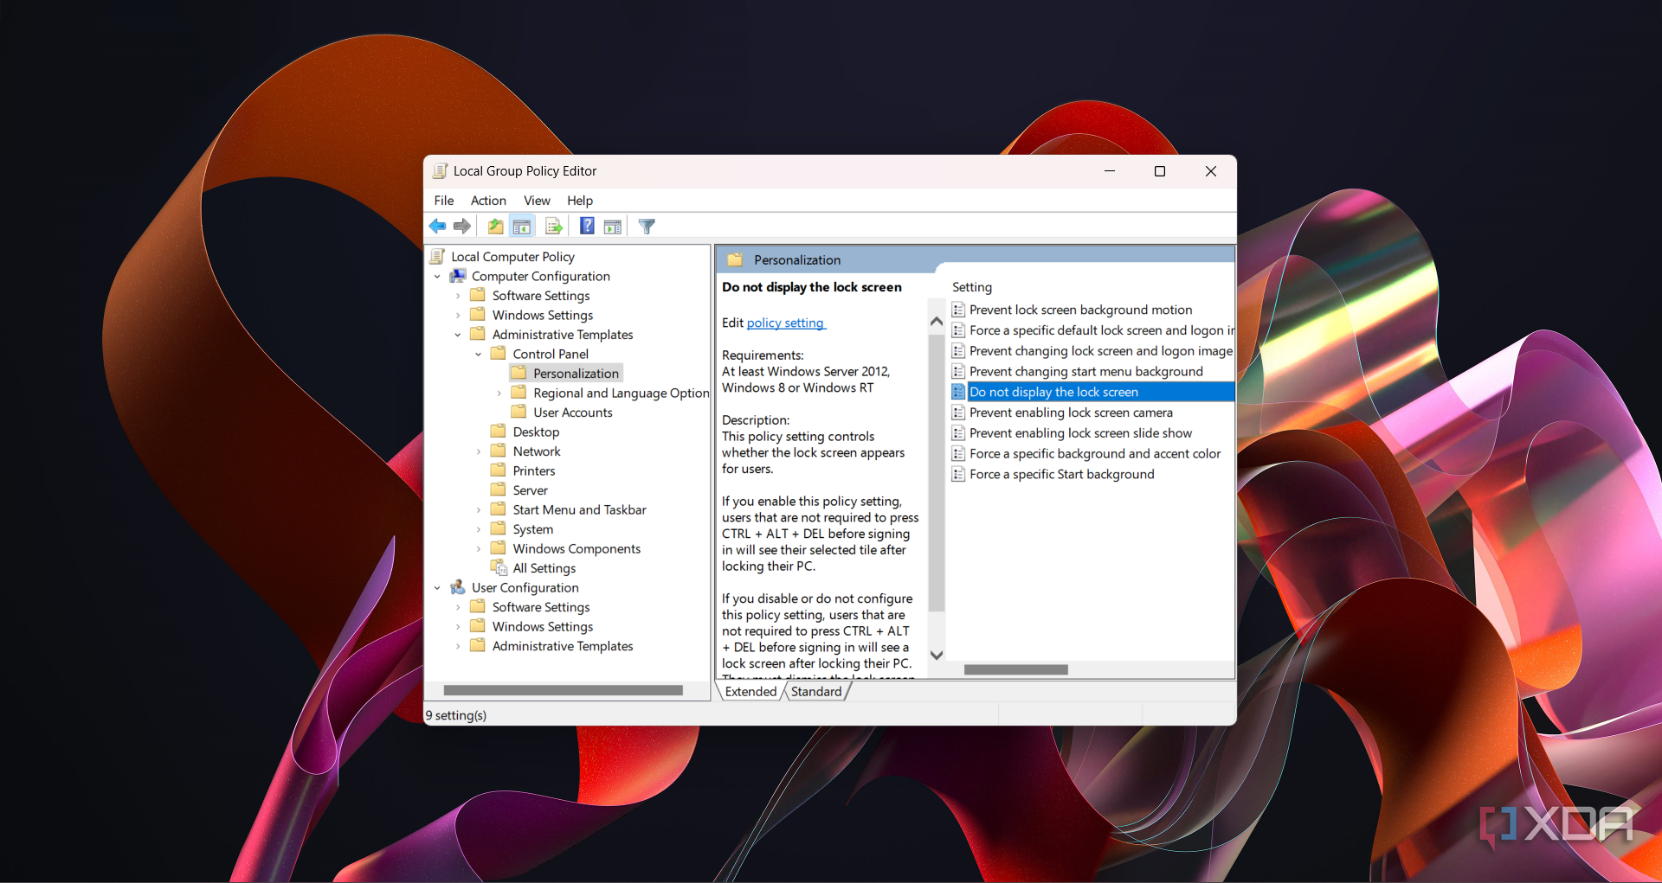Click the Local Group Policy Editor title icon
The height and width of the screenshot is (883, 1662).
coord(440,171)
